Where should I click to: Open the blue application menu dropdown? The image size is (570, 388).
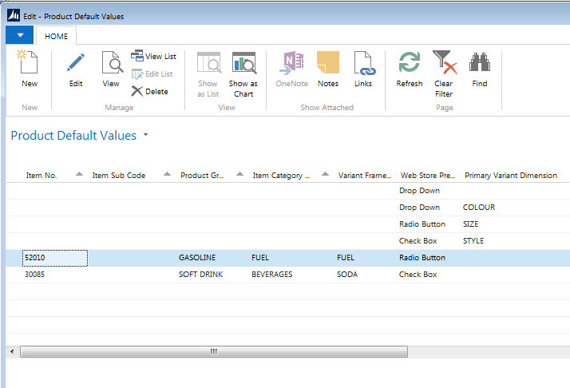(x=20, y=35)
